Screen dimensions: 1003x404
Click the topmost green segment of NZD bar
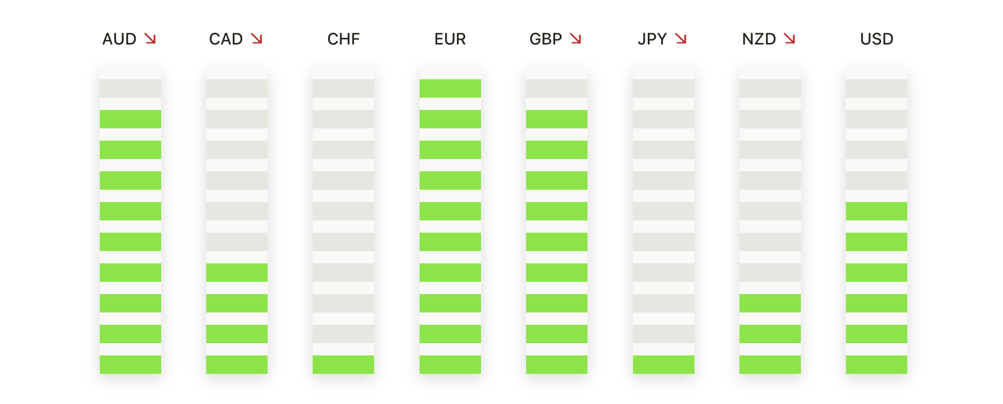[770, 303]
